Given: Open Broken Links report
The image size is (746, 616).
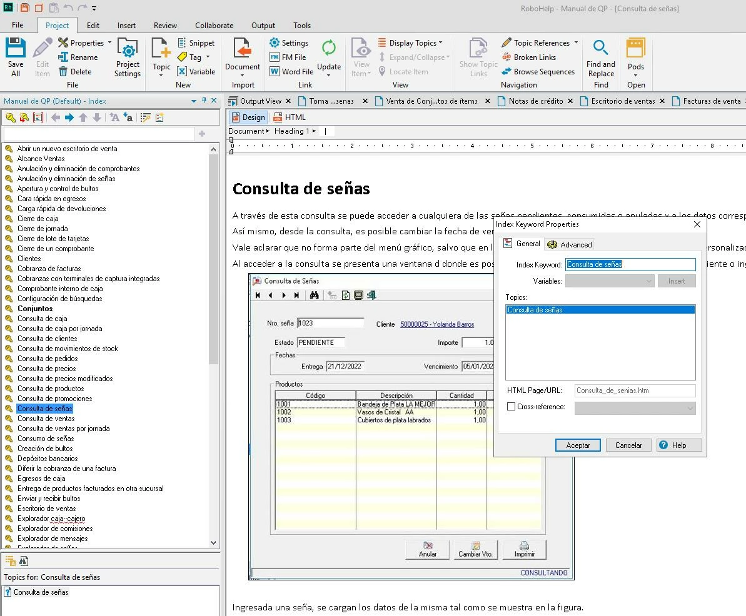Looking at the screenshot, I should coord(528,57).
